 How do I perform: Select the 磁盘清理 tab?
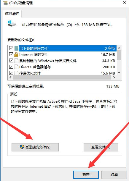tap(12, 14)
